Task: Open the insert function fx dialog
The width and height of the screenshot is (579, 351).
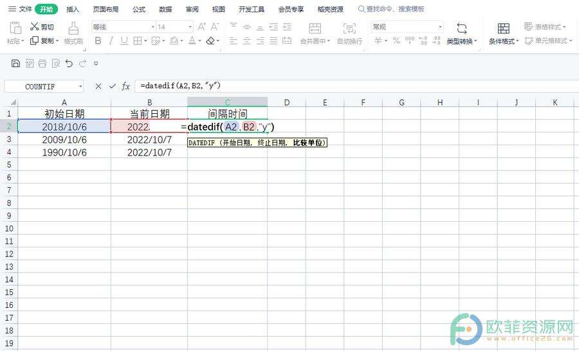Action: pos(126,86)
